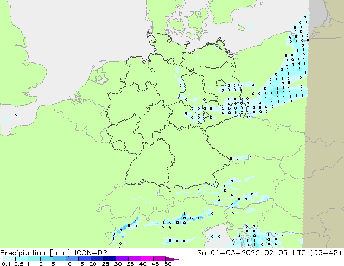Select the 30–35 mm purple legend swatch
Image resolution: width=344 pixels, height=266 pixels.
click(x=122, y=259)
